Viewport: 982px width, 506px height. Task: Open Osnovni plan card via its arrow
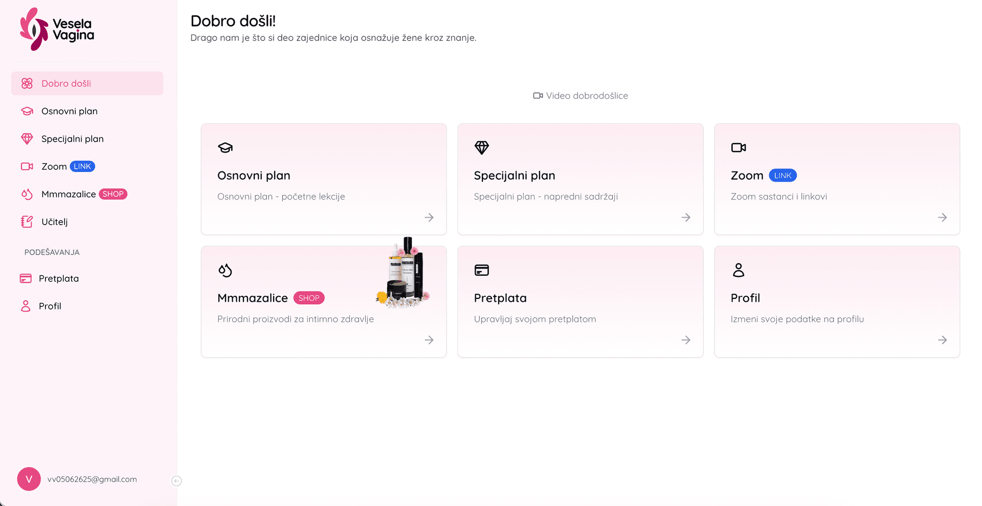pos(429,217)
